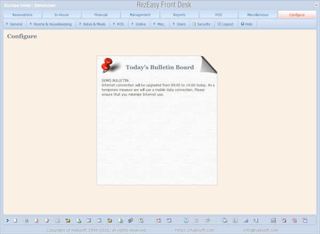Click the Copyright of Hallisoft footer text

coord(97,230)
